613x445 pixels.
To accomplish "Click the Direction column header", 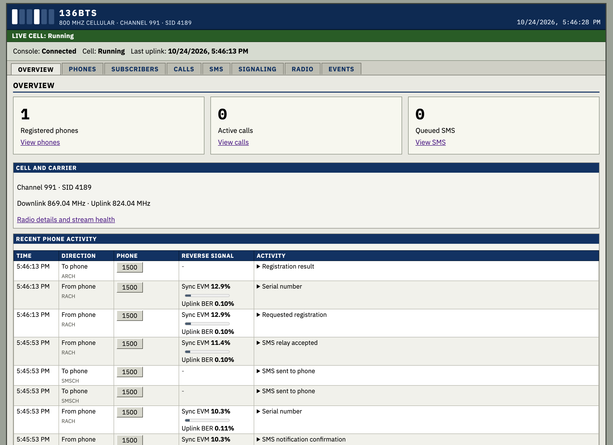I will pos(86,256).
